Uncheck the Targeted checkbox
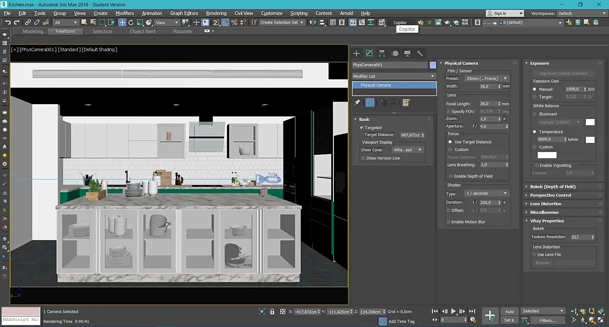Image resolution: width=609 pixels, height=327 pixels. 362,127
